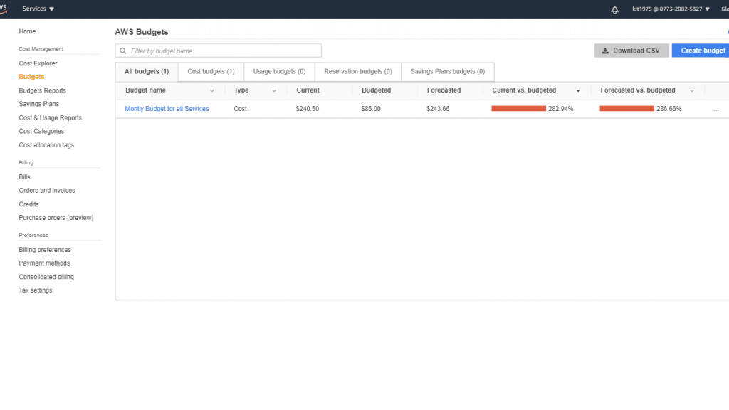Screen dimensions: 729x410
Task: Sort by Forecasted vs. budgeted arrow
Action: 692,90
